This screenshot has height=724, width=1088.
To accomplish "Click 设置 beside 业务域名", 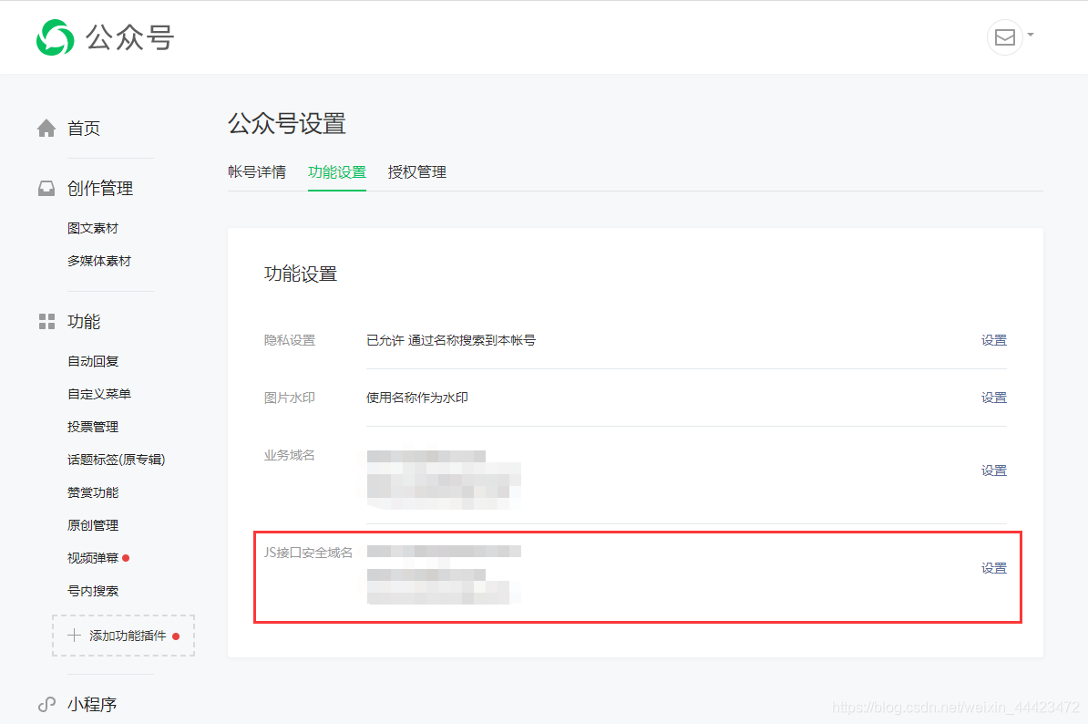I will [x=994, y=471].
